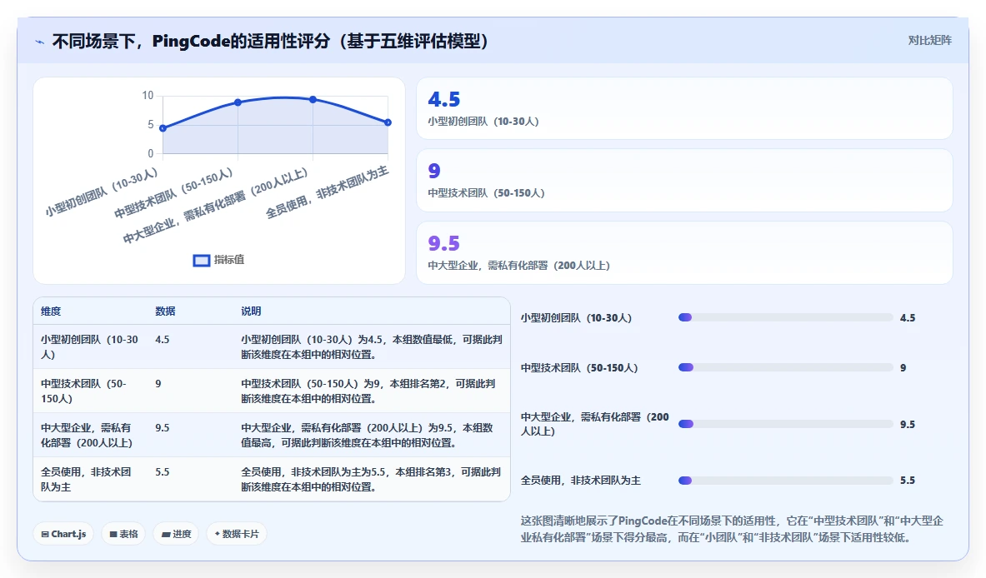Click the summary paragraph about PingCode适用性
Viewport: 986px width, 578px height.
coord(732,529)
